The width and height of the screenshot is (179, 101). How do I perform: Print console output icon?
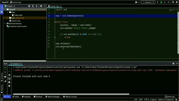9,82
